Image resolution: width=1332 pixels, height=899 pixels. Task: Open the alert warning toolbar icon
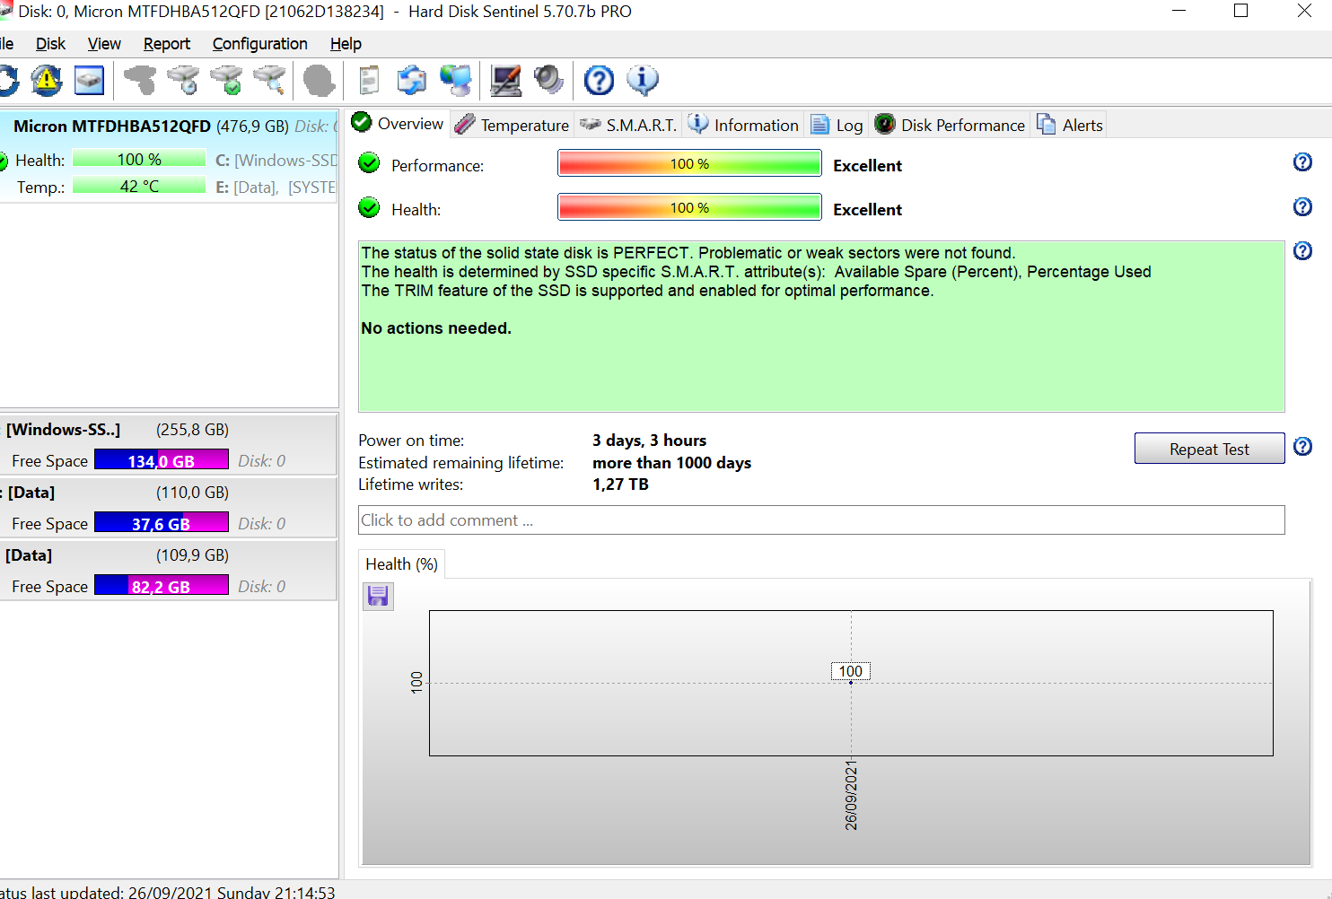(x=47, y=81)
